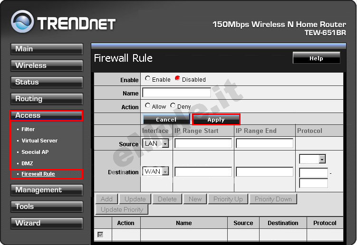Open the Wireless menu section

pyautogui.click(x=47, y=66)
